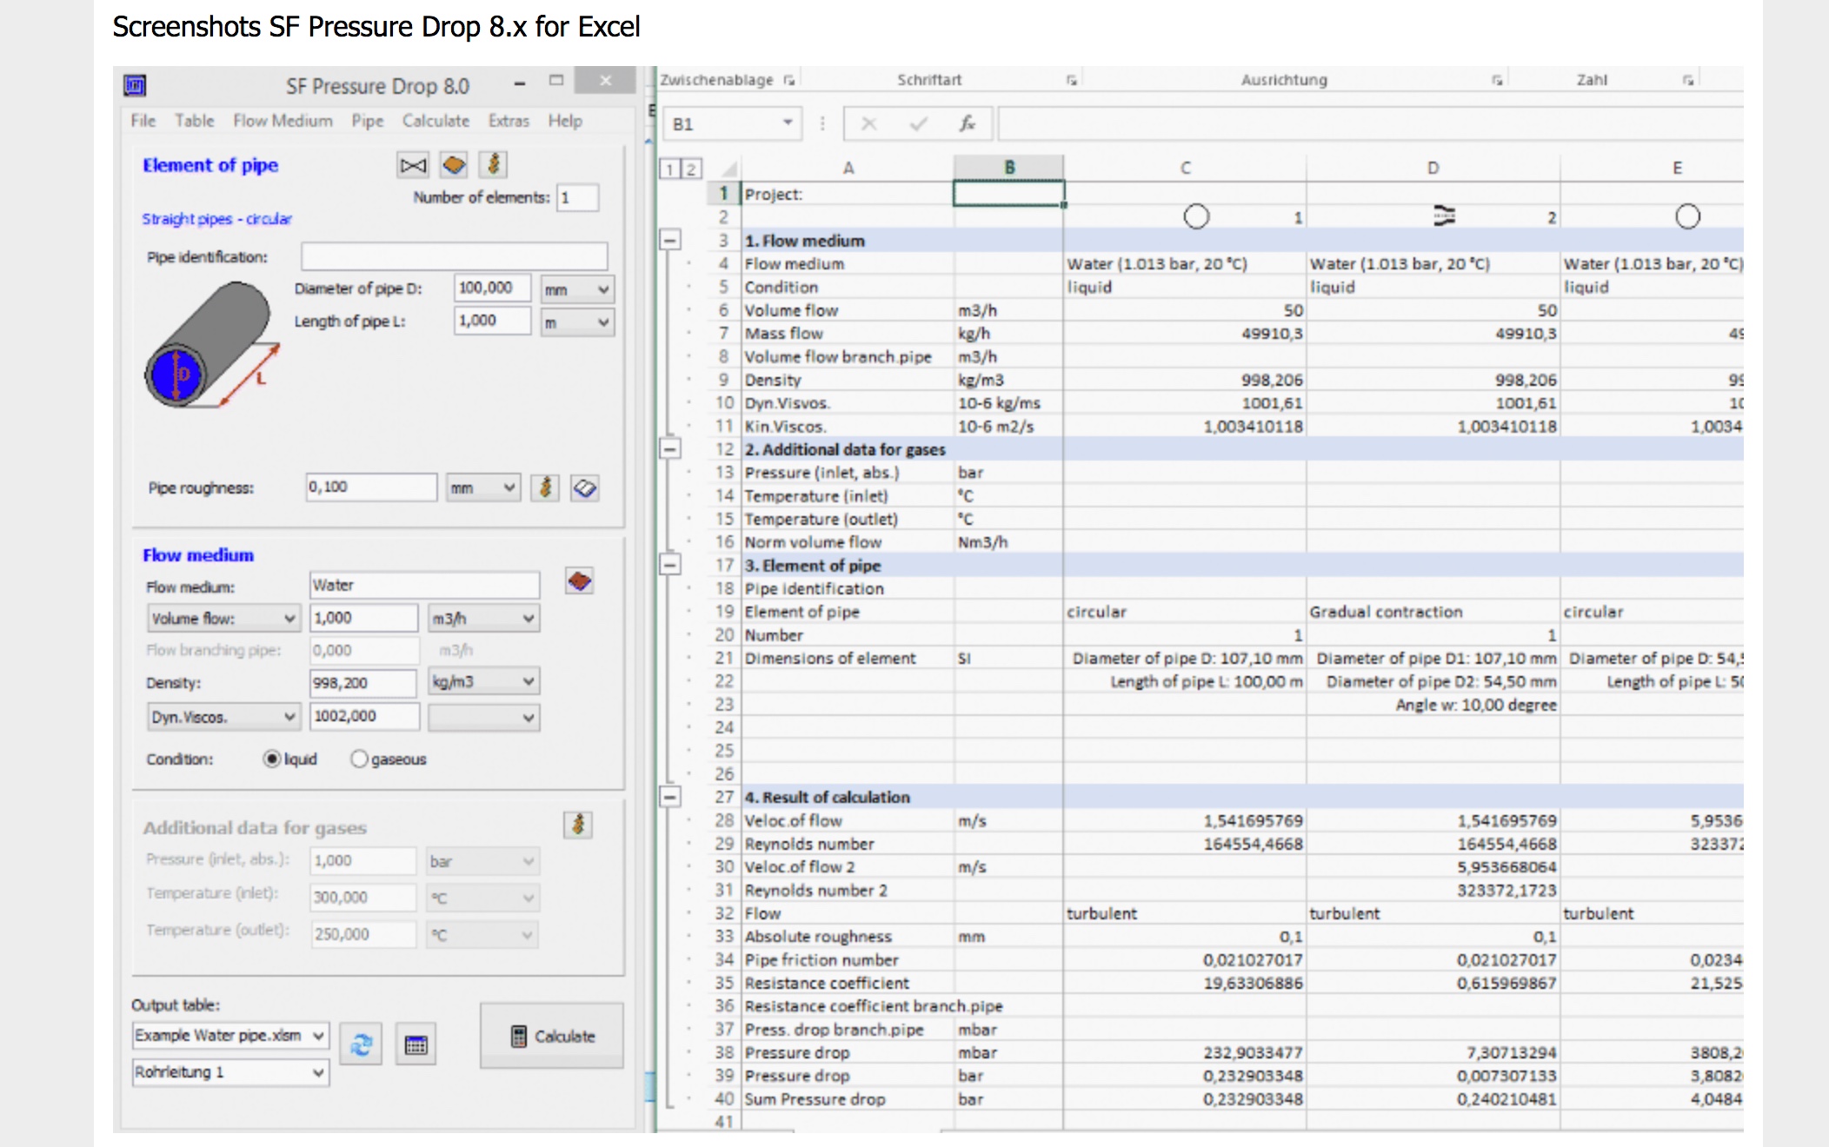This screenshot has width=1829, height=1147.
Task: Click the Excel formula confirm checkmark icon
Action: pyautogui.click(x=918, y=124)
